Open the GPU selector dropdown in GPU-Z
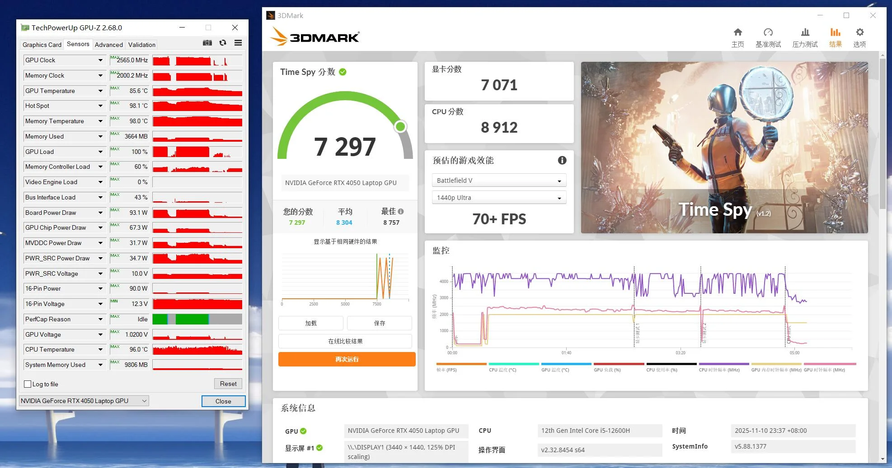 [84, 401]
